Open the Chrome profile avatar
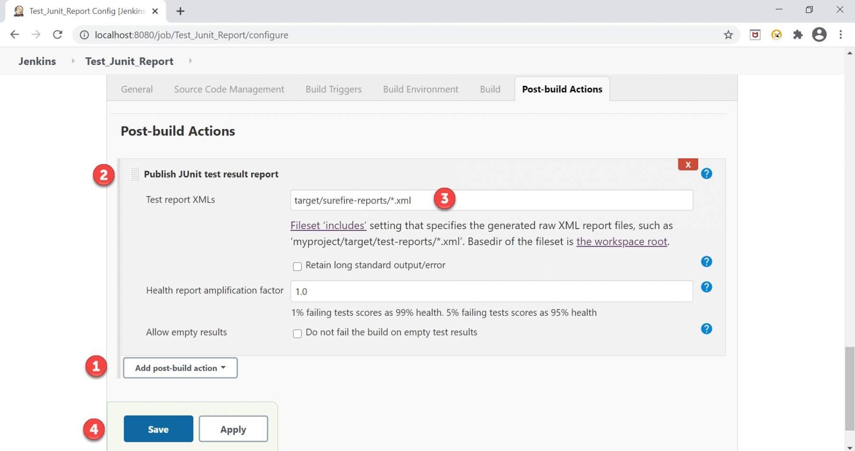Image resolution: width=855 pixels, height=451 pixels. tap(819, 35)
